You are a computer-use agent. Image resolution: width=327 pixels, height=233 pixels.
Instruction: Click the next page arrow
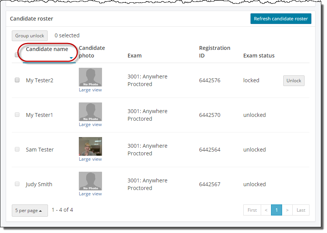287,210
